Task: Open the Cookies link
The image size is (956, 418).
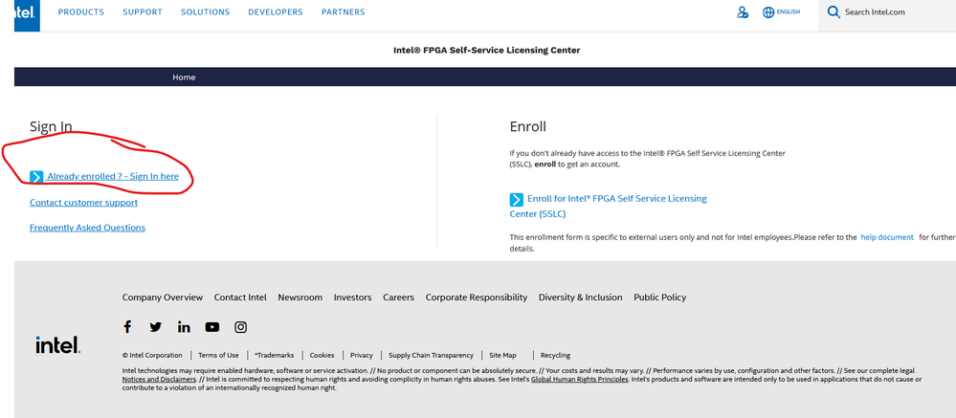Action: (322, 355)
